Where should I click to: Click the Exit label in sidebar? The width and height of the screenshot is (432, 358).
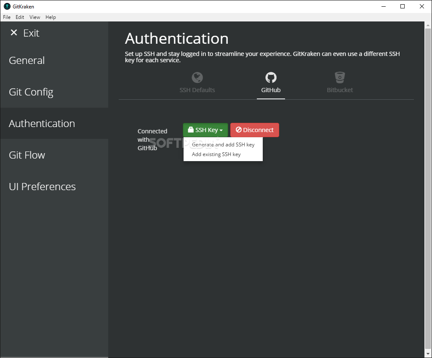click(x=31, y=33)
